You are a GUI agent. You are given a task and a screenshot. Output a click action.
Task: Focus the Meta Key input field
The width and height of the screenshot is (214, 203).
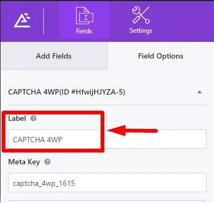(x=107, y=183)
